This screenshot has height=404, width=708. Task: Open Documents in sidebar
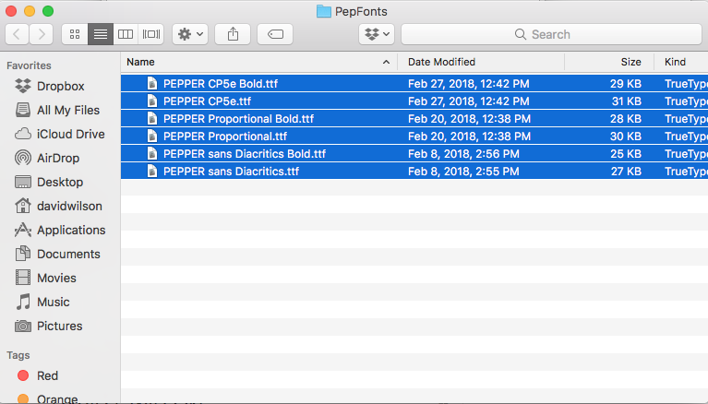tap(60, 254)
